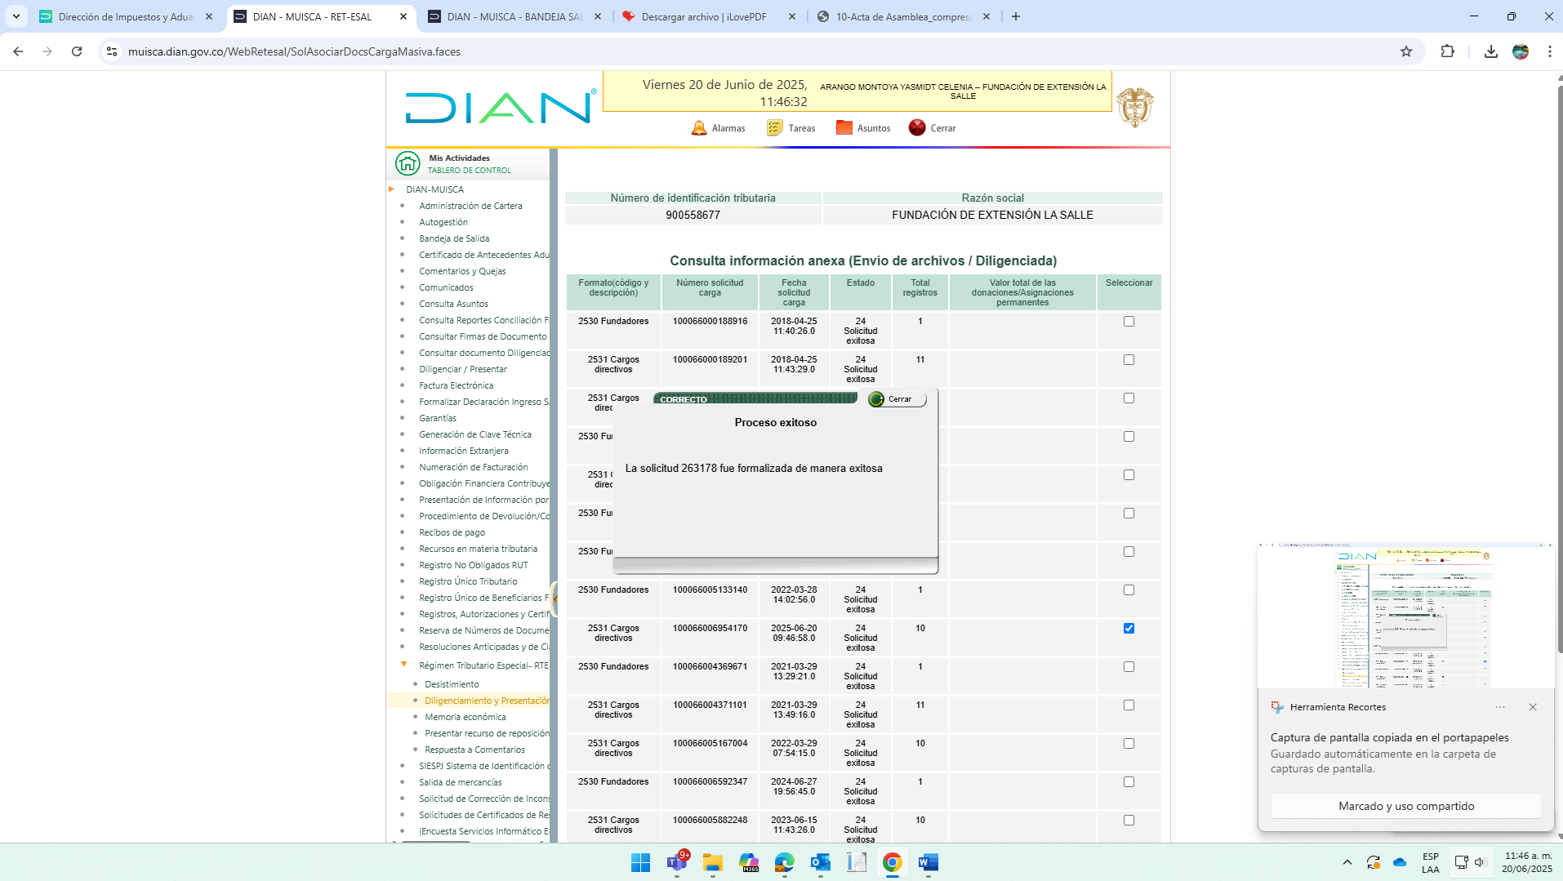
Task: Open Chrome downloads icon
Action: 1490,51
